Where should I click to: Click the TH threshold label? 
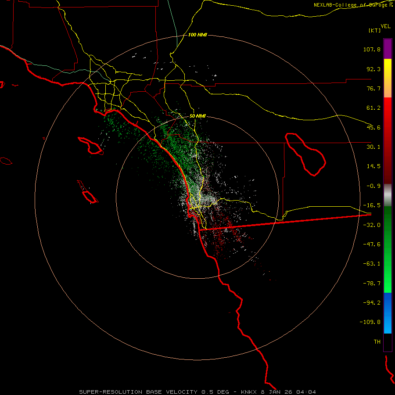pyautogui.click(x=377, y=342)
